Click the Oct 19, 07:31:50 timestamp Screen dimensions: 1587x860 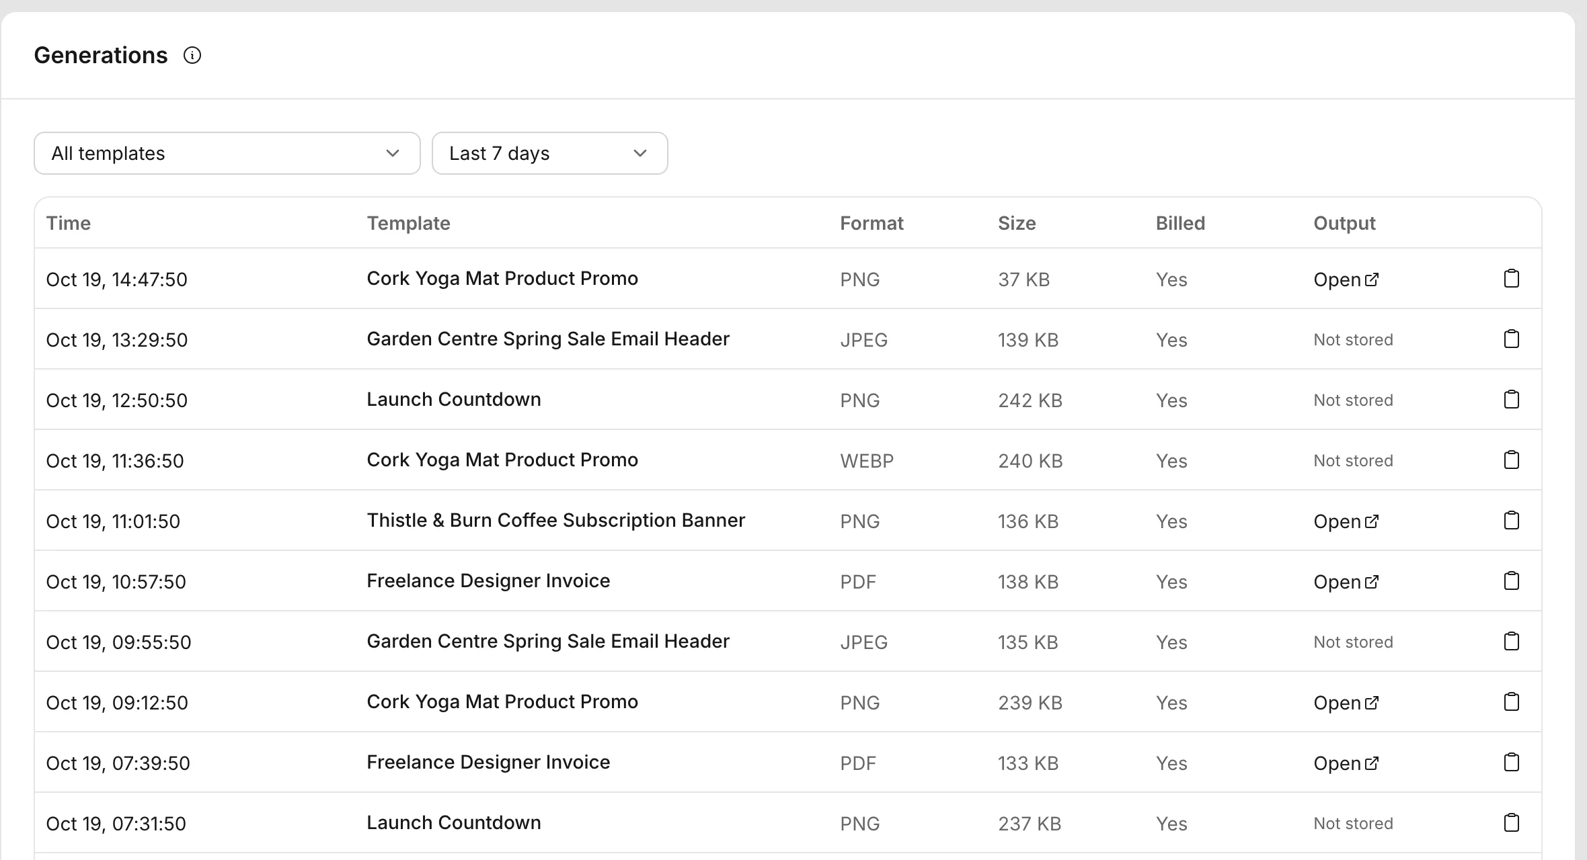click(116, 824)
